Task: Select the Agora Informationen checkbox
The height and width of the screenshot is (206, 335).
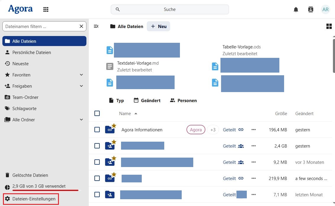Action: point(97,130)
